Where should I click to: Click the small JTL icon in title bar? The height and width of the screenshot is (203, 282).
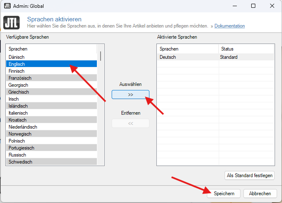pyautogui.click(x=7, y=6)
